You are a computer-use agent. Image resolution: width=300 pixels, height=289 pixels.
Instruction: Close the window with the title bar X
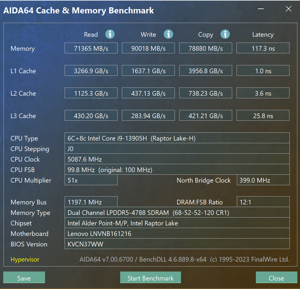tap(288, 9)
